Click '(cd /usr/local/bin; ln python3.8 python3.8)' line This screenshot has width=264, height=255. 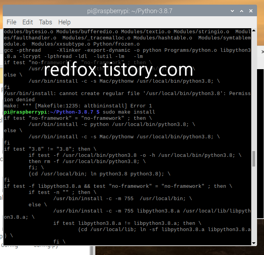click(x=99, y=174)
